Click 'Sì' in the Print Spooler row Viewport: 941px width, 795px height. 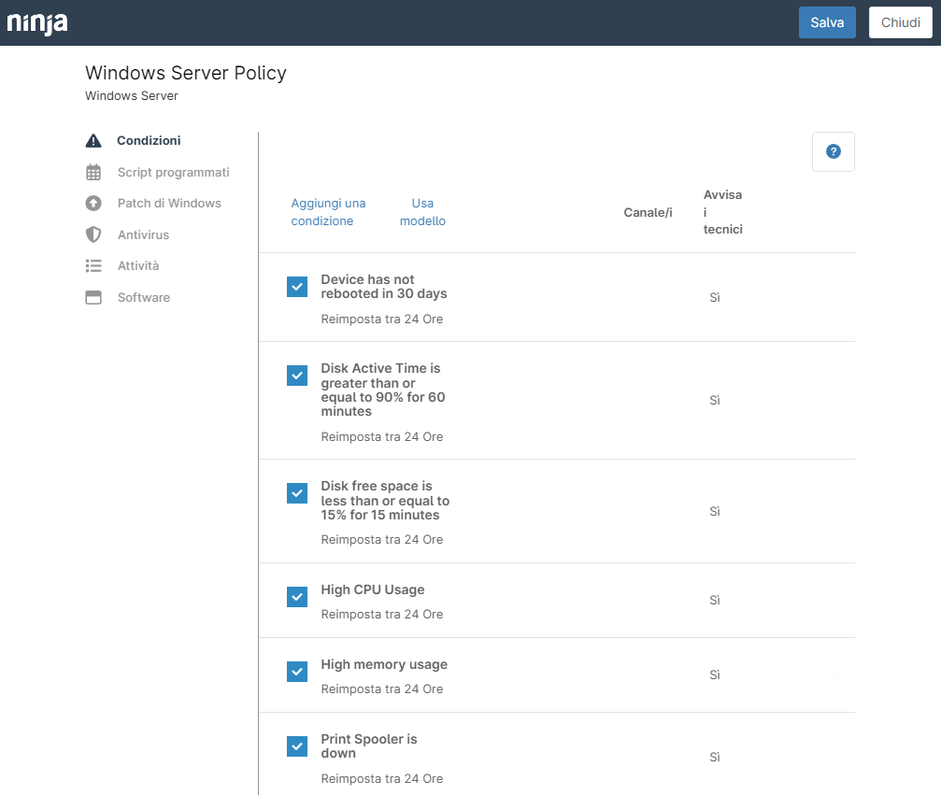coord(715,758)
